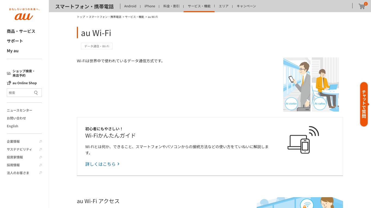Click the shop search icon
Image resolution: width=371 pixels, height=208 pixels.
pyautogui.click(x=9, y=73)
